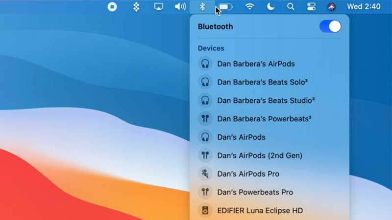Click headphone icon beside Dan's AirPods
The width and height of the screenshot is (392, 220).
click(x=205, y=137)
